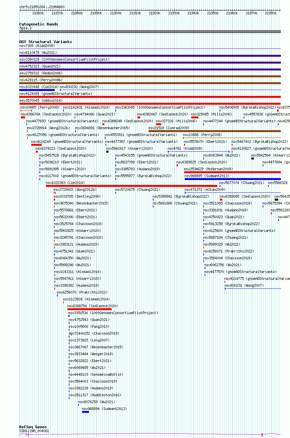The image size is (290, 438).
Task: Click nsv5467402 (ByrskaBishop2022) label
Action: [x=260, y=142]
